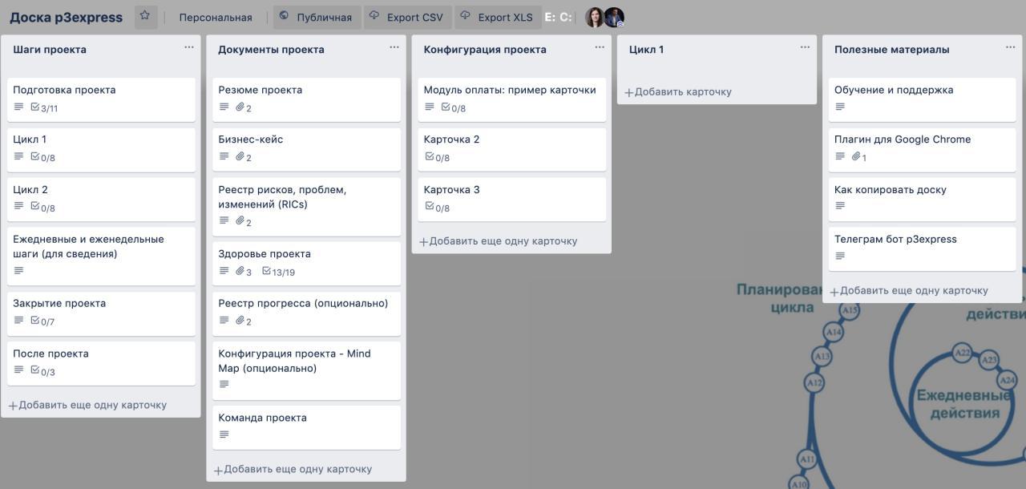1026x489 pixels.
Task: Open the second member's avatar
Action: 614,17
